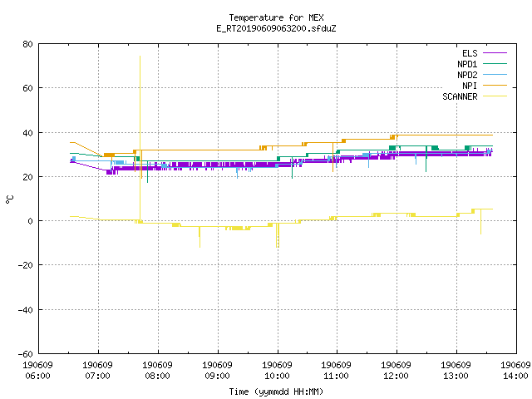Click the x-axis tick label 07:00
Screen dimensions: 532x399
(98, 376)
